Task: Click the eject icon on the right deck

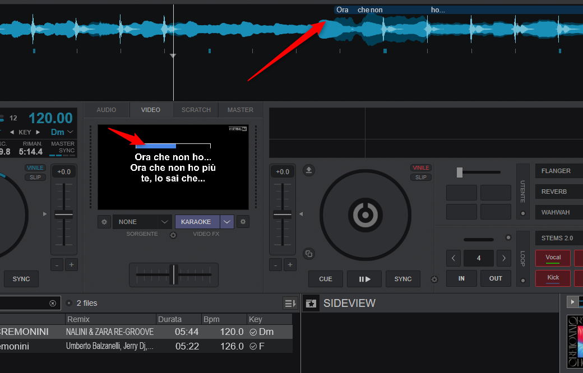Action: tap(308, 170)
